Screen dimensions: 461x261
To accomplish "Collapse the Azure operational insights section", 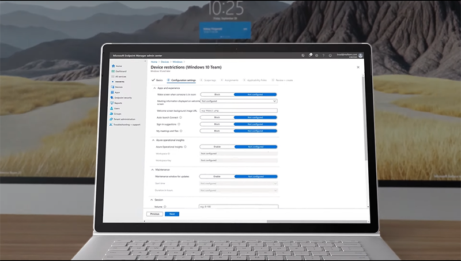I will pyautogui.click(x=153, y=140).
